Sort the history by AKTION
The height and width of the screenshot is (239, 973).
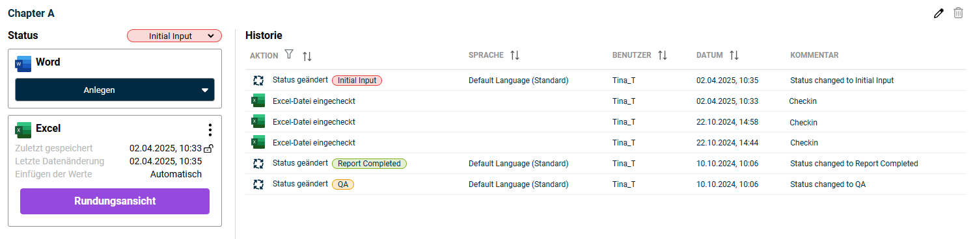307,56
